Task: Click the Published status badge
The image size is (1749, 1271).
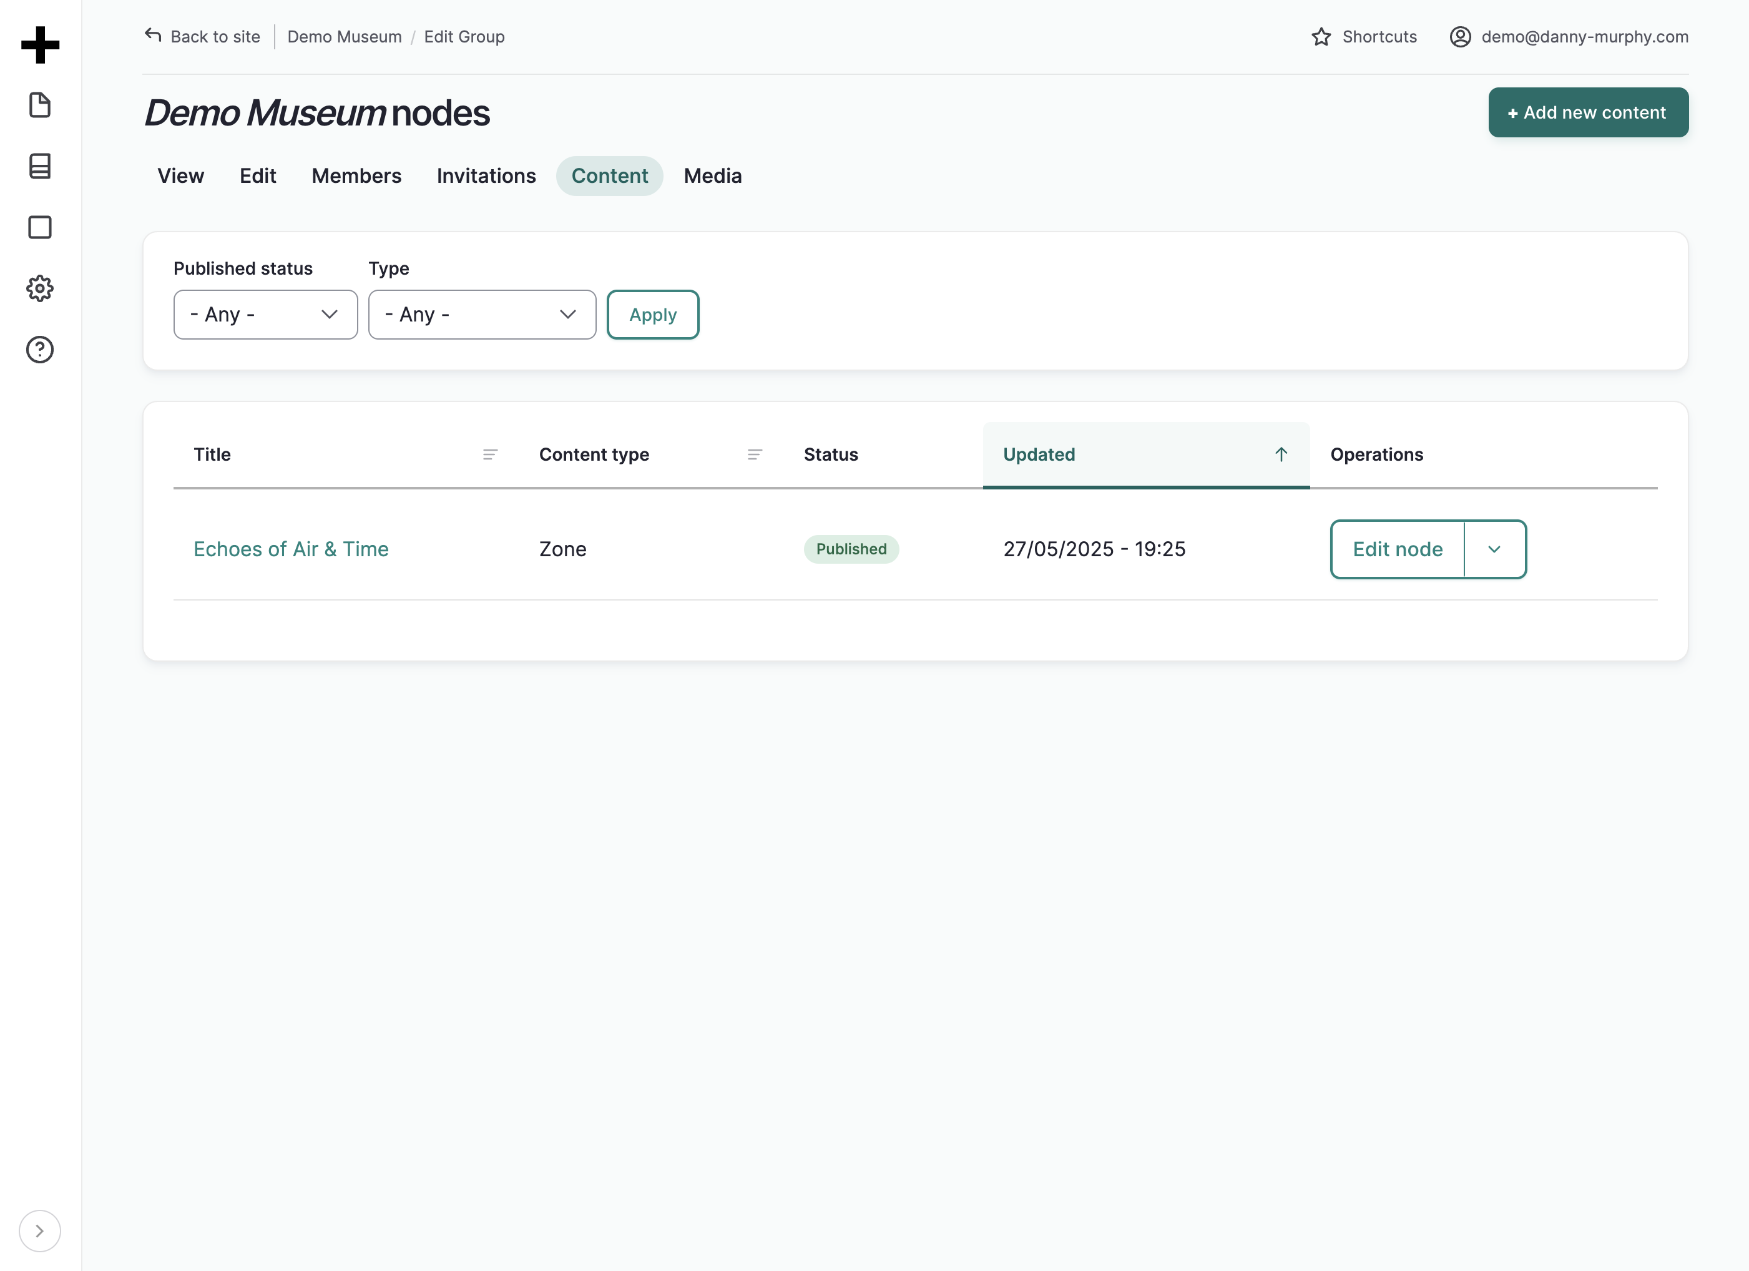Action: (851, 549)
